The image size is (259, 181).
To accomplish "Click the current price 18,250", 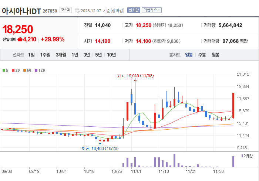I will click(18, 29).
